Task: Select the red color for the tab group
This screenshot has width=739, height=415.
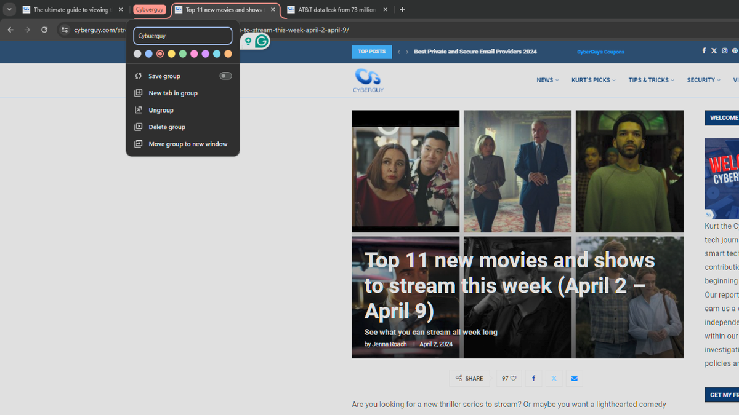Action: coord(160,53)
